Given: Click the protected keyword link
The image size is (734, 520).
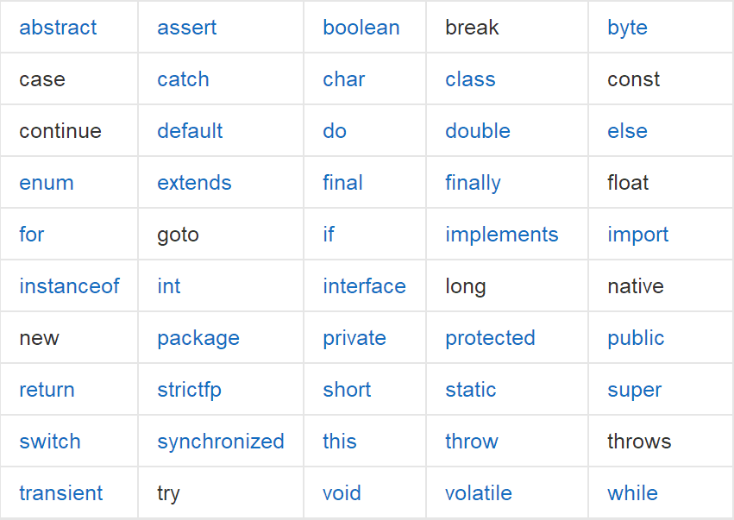Looking at the screenshot, I should [x=490, y=338].
